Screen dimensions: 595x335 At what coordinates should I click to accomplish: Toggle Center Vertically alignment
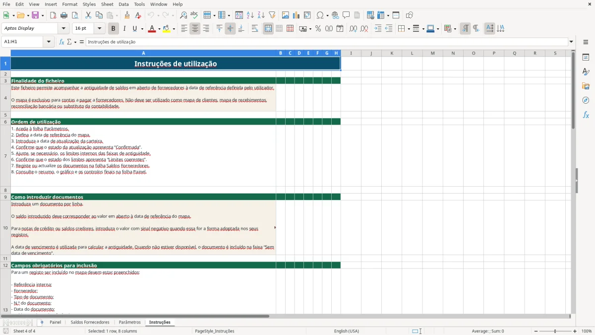click(x=230, y=29)
